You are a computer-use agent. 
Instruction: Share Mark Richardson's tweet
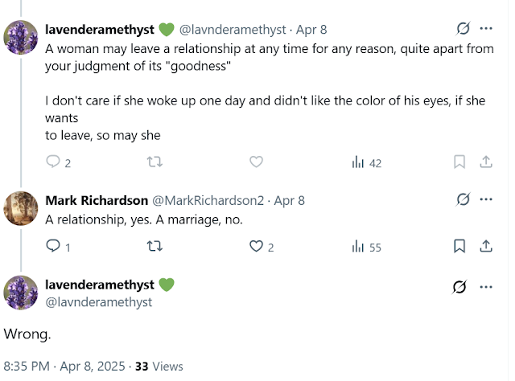point(486,246)
